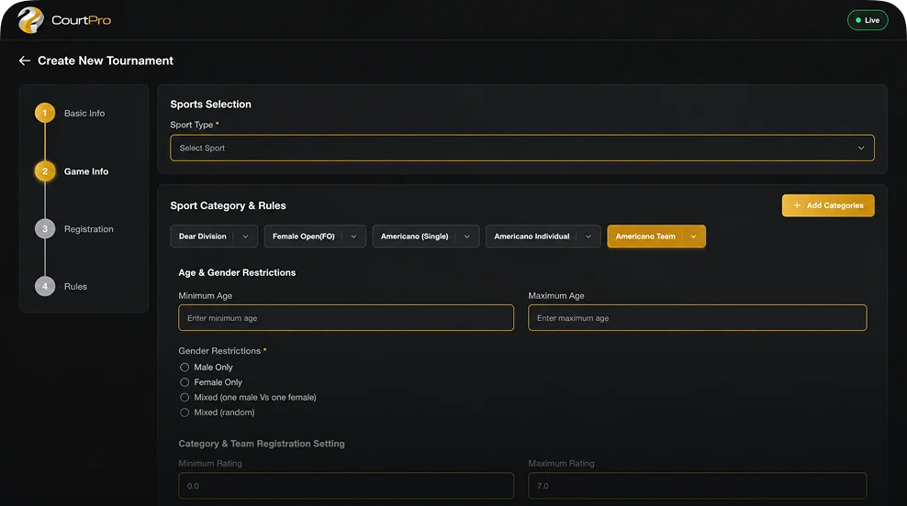Select step 2 circle for Game Info
Image resolution: width=907 pixels, height=506 pixels.
point(45,171)
